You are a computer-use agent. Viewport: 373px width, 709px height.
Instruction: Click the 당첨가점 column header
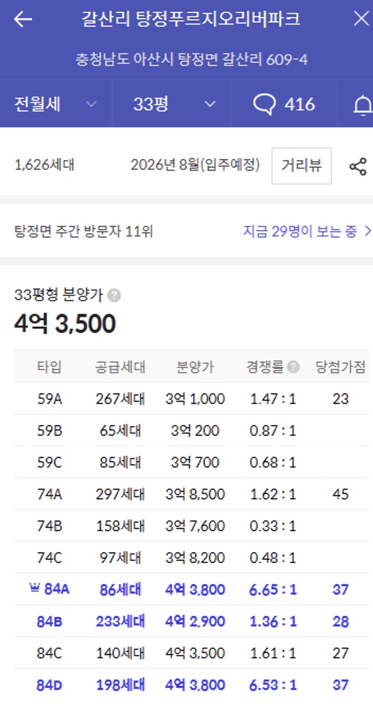[x=341, y=367]
